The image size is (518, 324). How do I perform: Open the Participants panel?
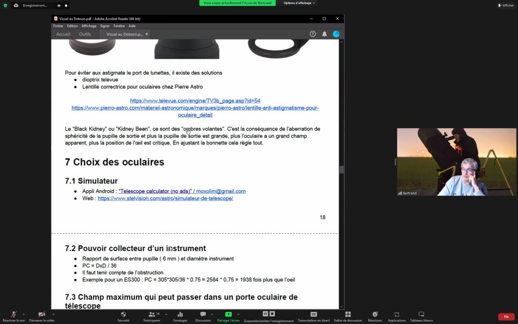point(152,316)
